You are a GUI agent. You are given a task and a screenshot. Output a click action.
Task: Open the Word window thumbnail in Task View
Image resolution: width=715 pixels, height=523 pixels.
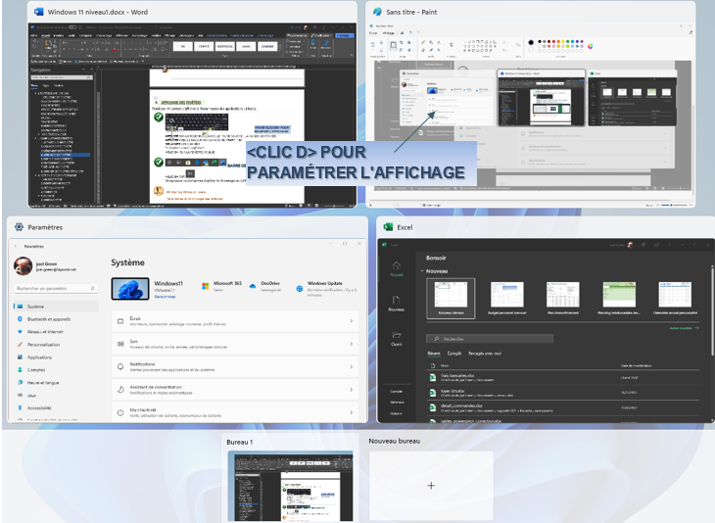[x=192, y=116]
